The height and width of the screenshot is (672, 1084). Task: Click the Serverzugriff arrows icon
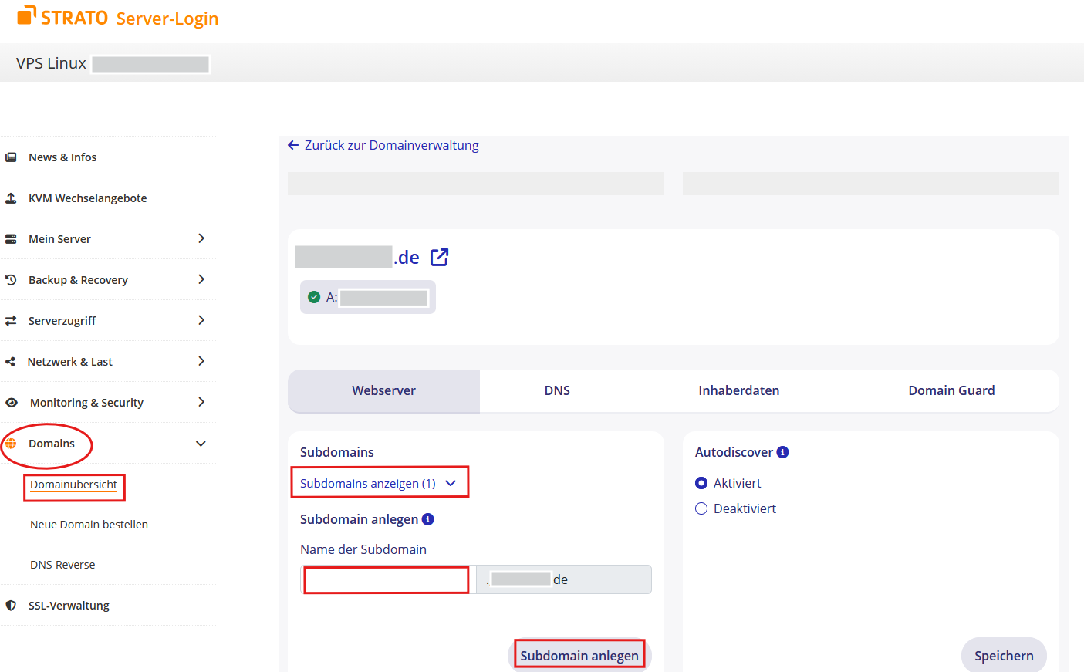[x=11, y=321]
